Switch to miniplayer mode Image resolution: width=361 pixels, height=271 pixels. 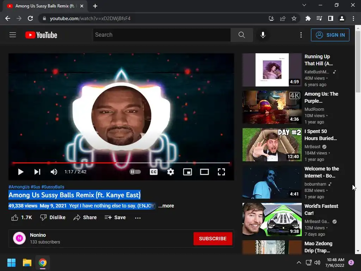(x=188, y=172)
